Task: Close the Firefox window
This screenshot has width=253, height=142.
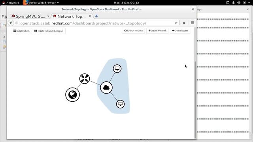Action: tap(193, 9)
